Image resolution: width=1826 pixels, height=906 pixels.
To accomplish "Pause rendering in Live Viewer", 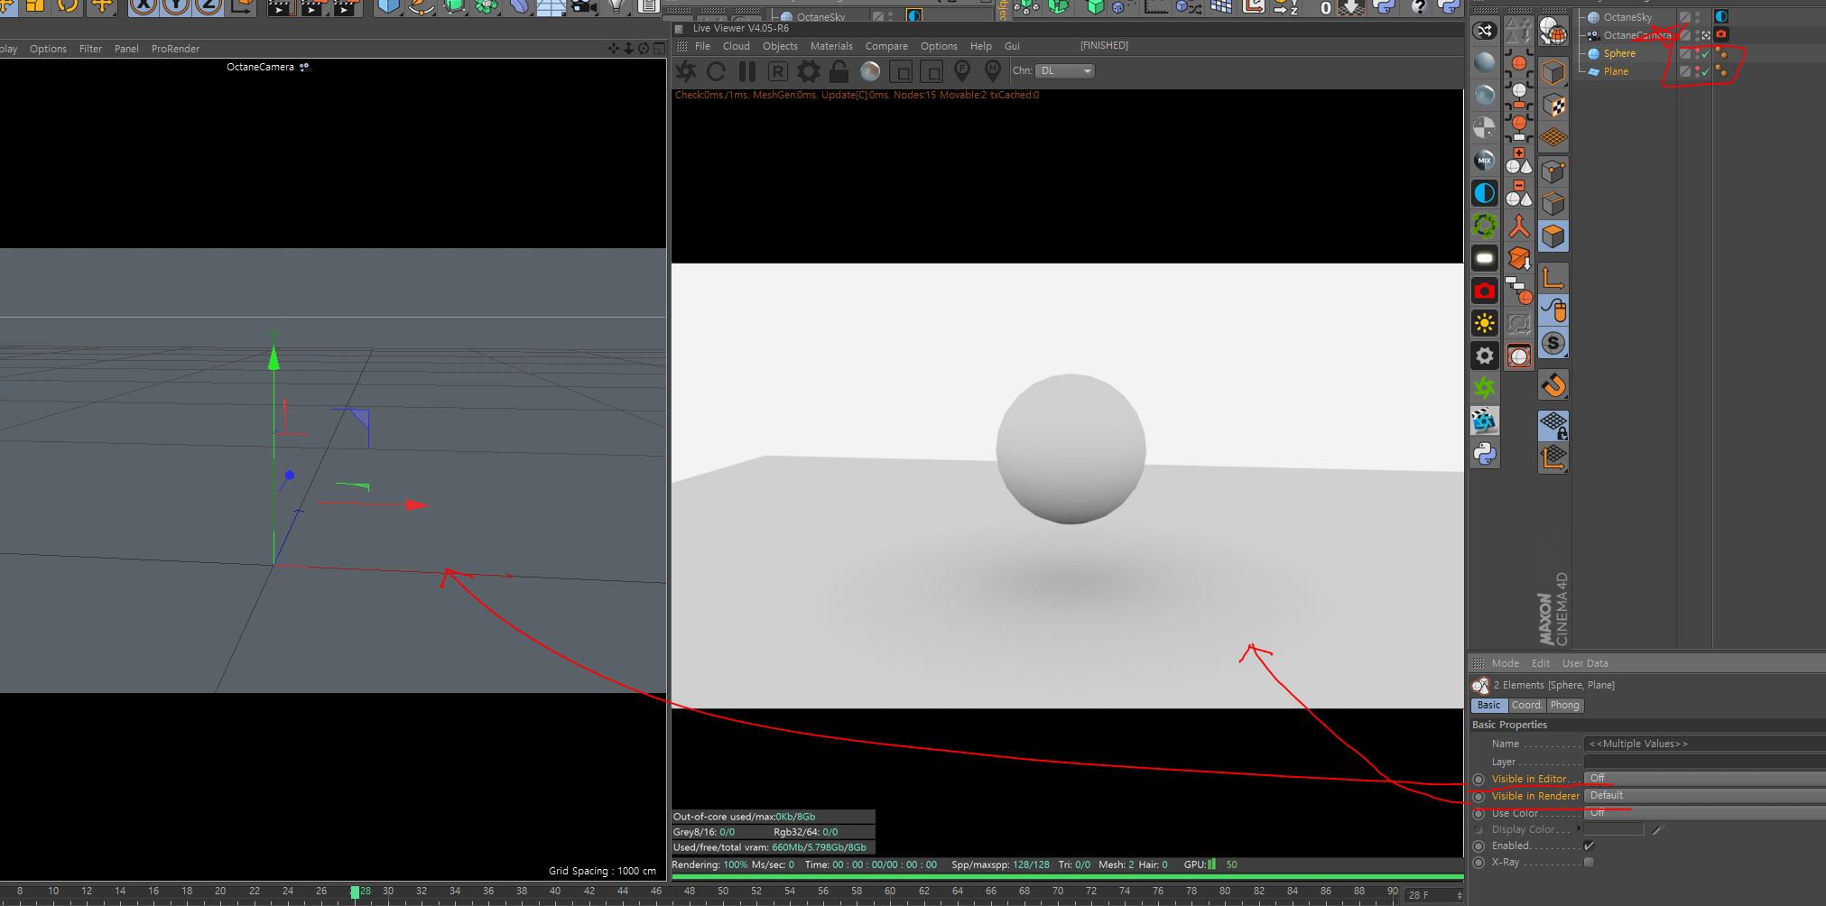I will [x=747, y=71].
